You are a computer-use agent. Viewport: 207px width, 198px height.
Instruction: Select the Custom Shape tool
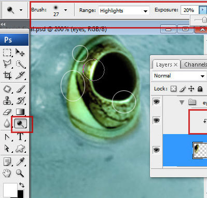click(x=20, y=149)
